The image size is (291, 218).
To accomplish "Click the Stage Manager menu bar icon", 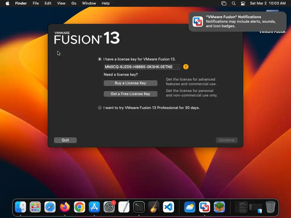I will [x=224, y=3].
